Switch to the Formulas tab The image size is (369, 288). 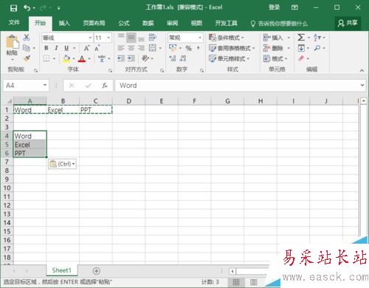click(x=124, y=23)
